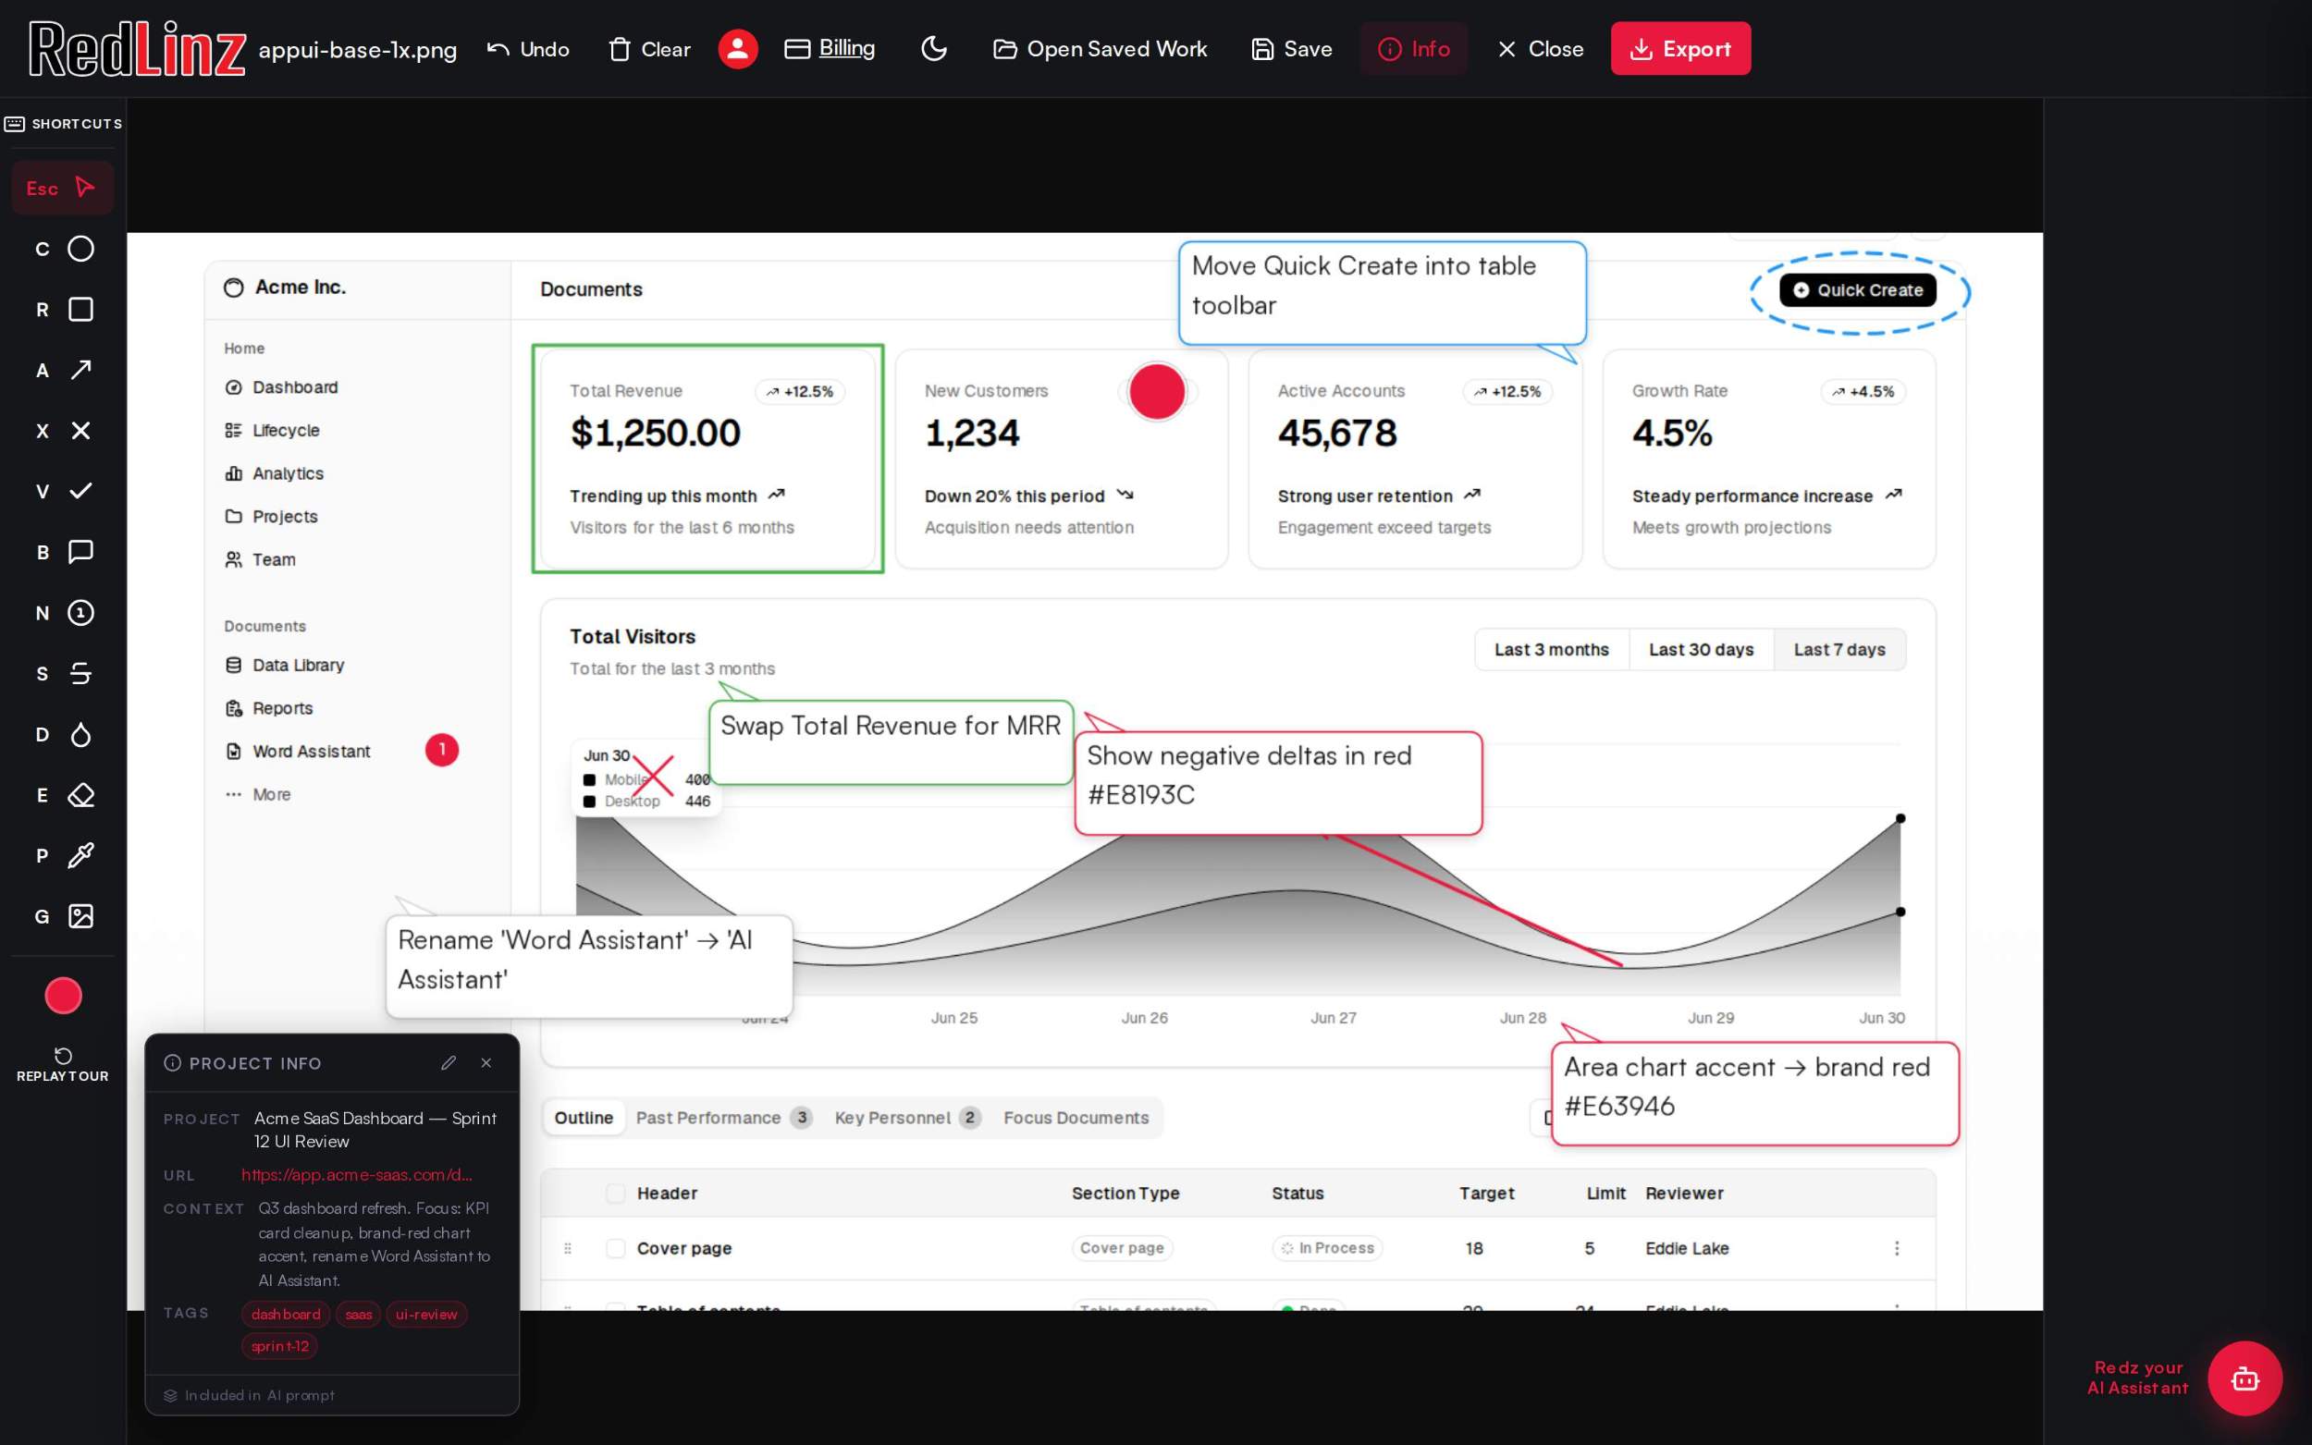Screen dimensions: 2312x1445
Task: Clear all annotations
Action: pos(650,49)
